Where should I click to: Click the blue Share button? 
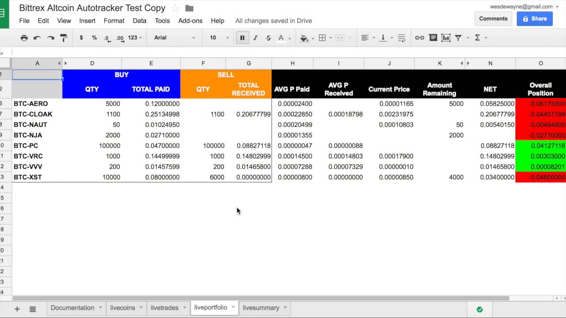pos(535,19)
